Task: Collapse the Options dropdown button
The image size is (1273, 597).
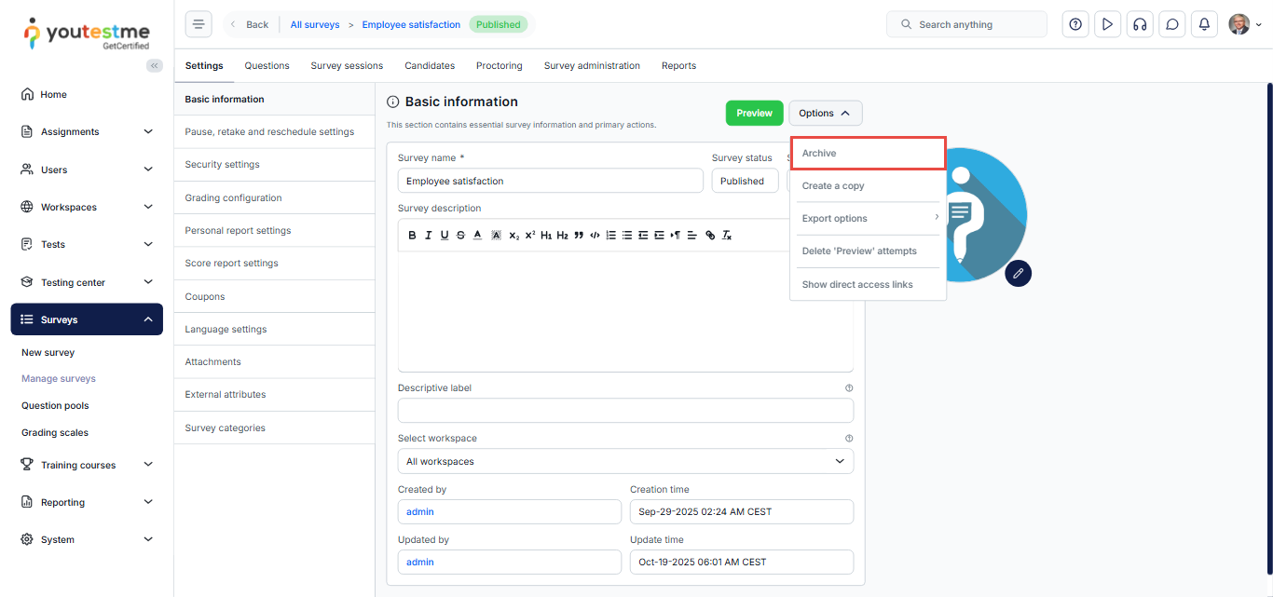Action: 825,113
